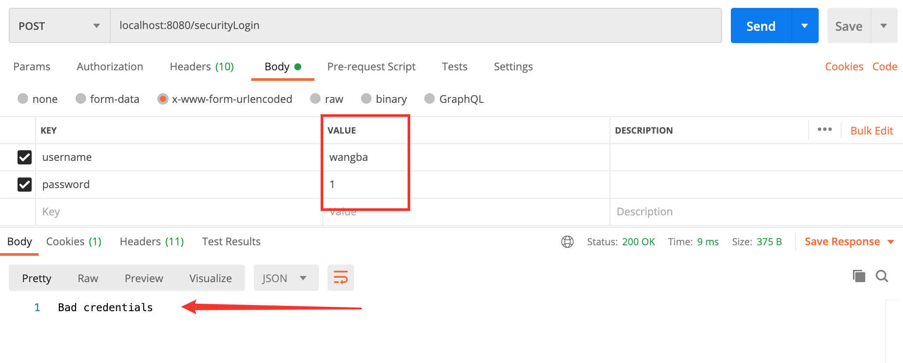
Task: Choose the form-data body option
Action: point(81,99)
